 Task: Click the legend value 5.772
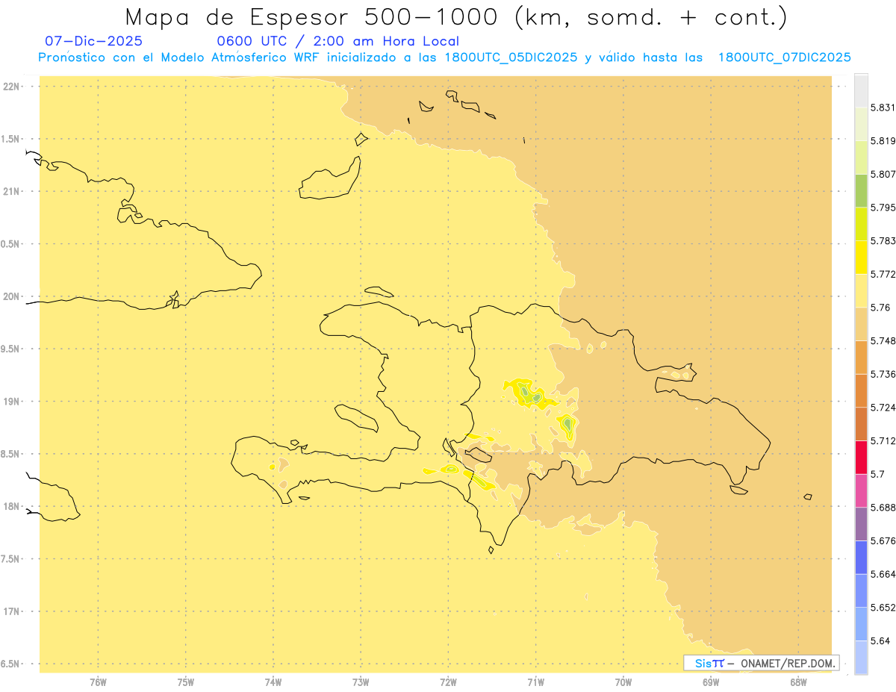point(883,274)
